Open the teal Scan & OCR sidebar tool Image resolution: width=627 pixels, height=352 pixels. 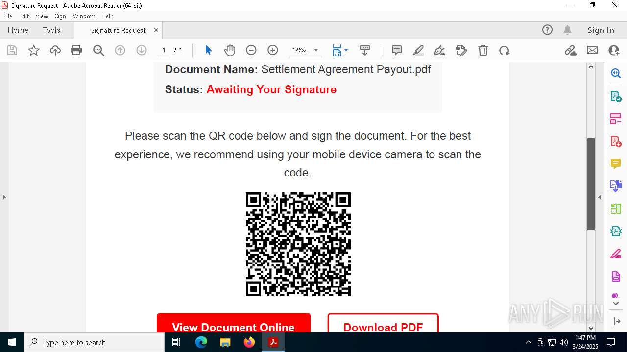click(x=616, y=231)
